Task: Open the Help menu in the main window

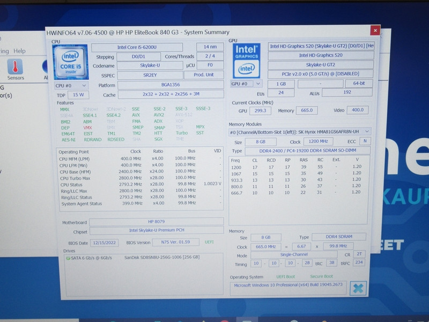Action: 19,51
